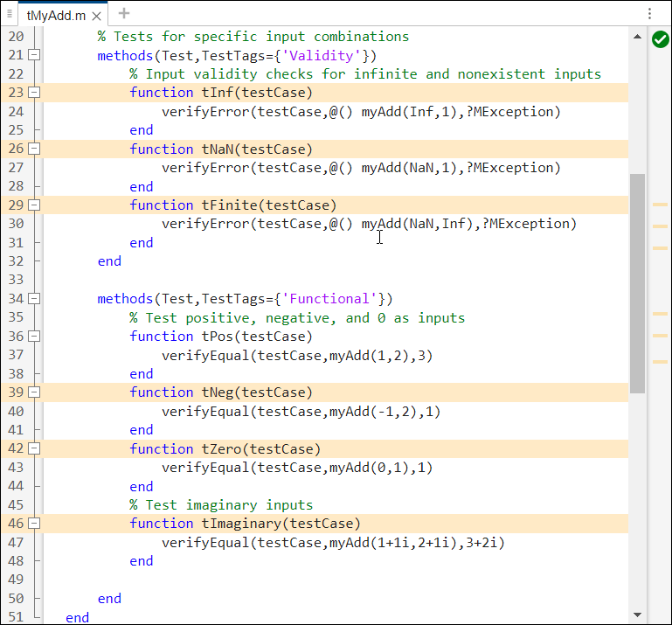Click the comment 'Test positive, negative, and 0 as inputs'

pos(297,318)
